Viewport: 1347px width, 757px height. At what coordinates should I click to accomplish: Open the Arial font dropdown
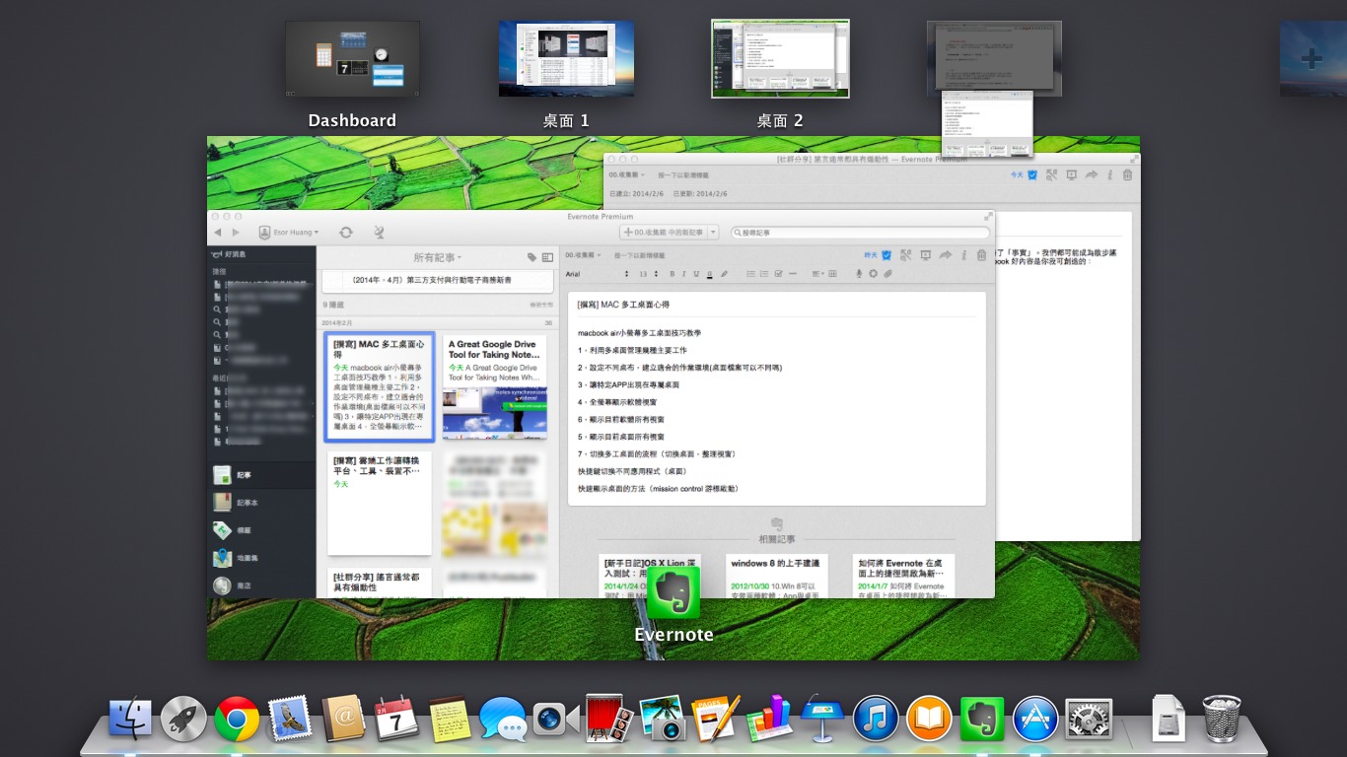tap(597, 274)
